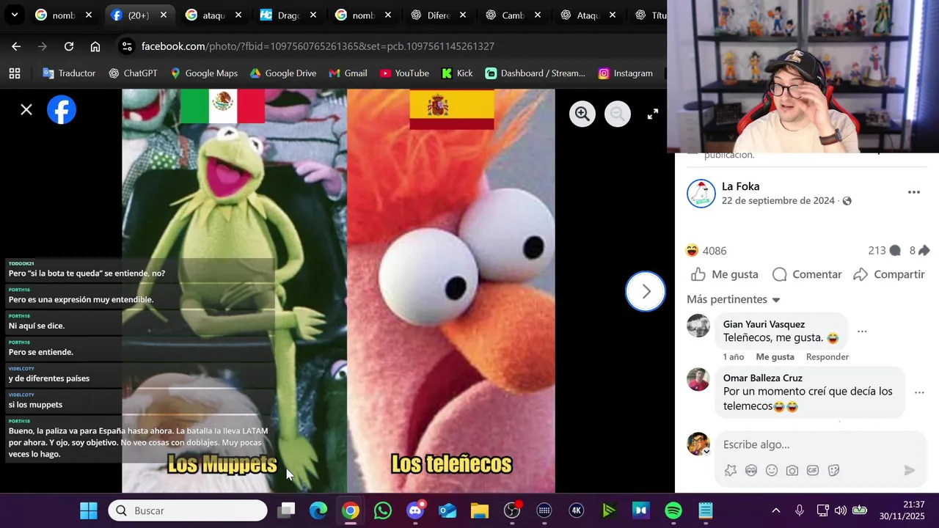Reload the Facebook page
The image size is (939, 528).
(x=69, y=46)
